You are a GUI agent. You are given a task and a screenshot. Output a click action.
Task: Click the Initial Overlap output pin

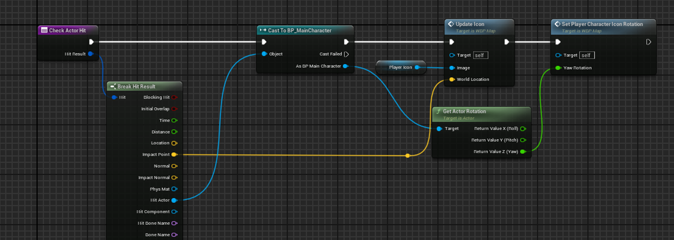click(174, 109)
